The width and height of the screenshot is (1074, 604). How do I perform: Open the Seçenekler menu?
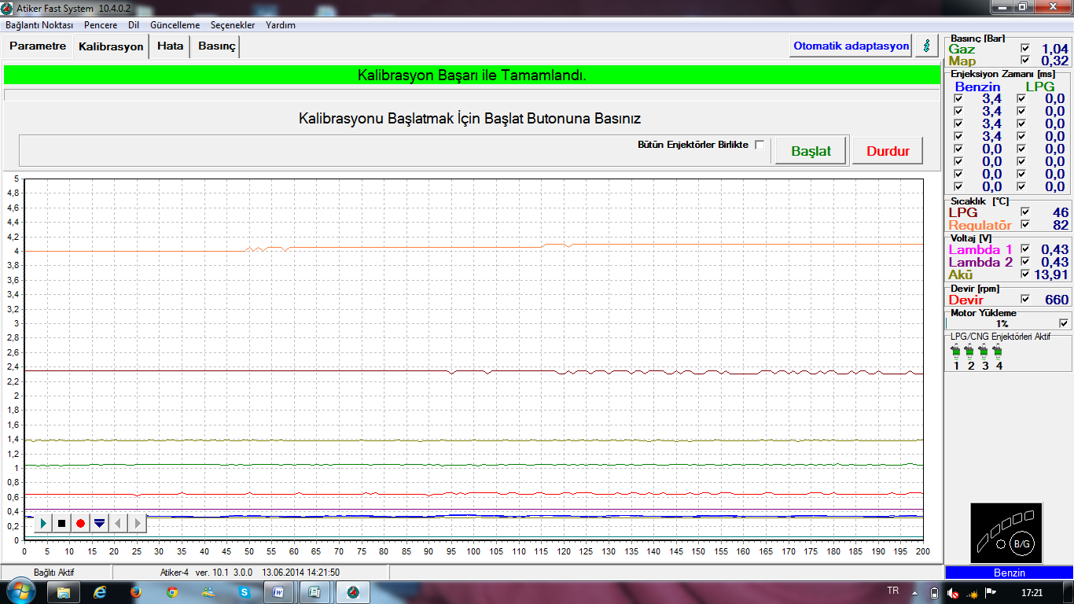point(233,25)
